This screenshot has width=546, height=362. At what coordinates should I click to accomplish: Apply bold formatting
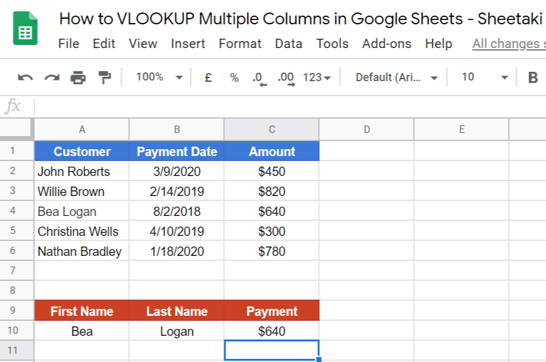tap(532, 77)
